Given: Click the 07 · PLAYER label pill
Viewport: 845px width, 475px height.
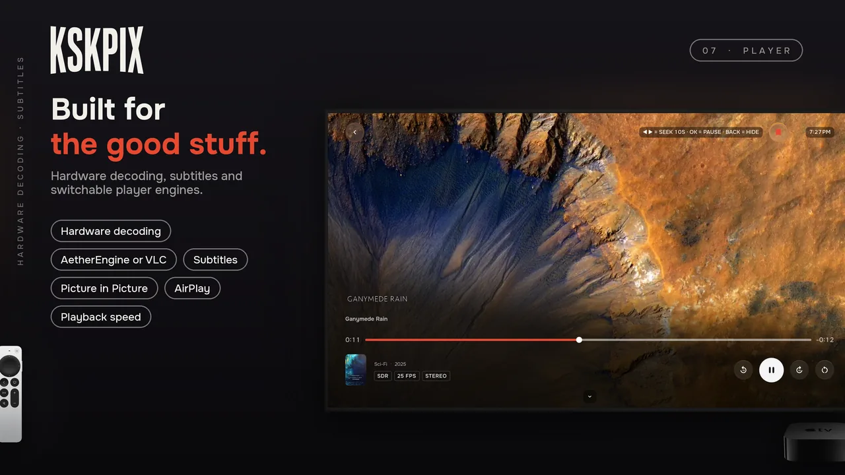Looking at the screenshot, I should point(746,50).
